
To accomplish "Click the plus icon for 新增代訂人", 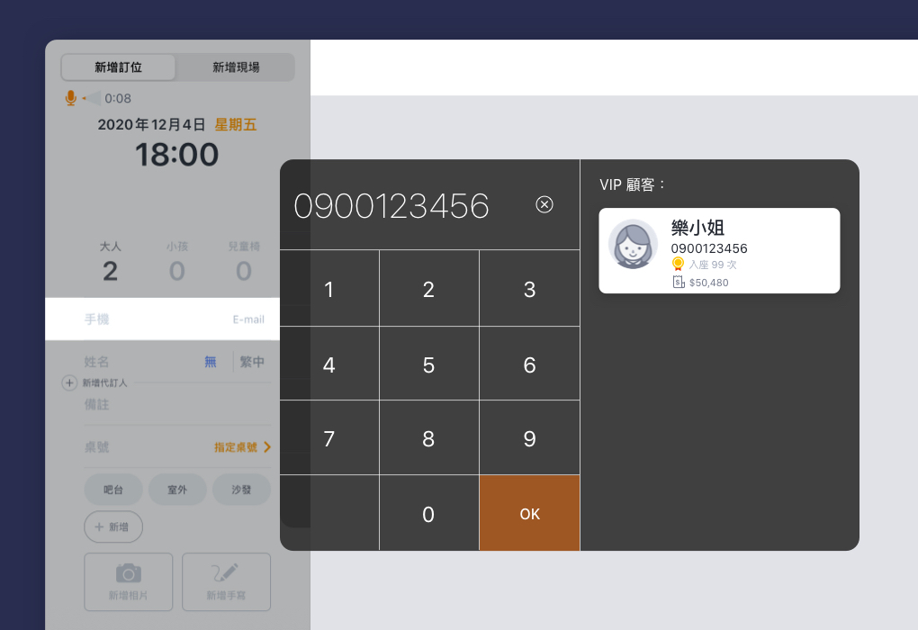I will pos(69,383).
